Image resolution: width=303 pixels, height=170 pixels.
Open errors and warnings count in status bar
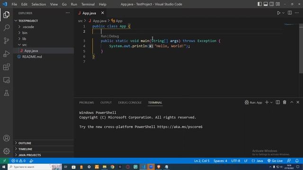point(18,161)
